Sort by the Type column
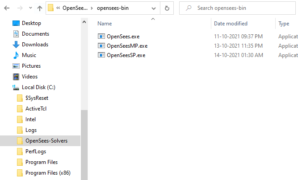298x180 pixels. pos(284,24)
